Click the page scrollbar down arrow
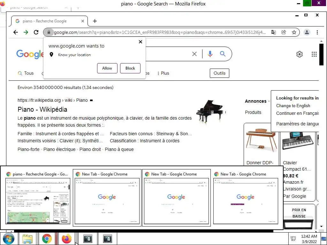This screenshot has width=327, height=245. [321, 226]
